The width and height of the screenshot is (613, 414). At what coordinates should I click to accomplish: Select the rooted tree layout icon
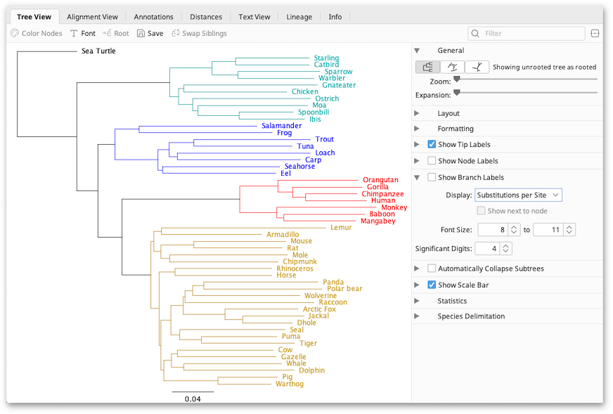(x=427, y=67)
